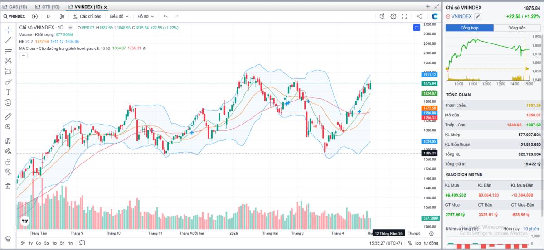
Task: Set range to 5y
Action: 23,243
